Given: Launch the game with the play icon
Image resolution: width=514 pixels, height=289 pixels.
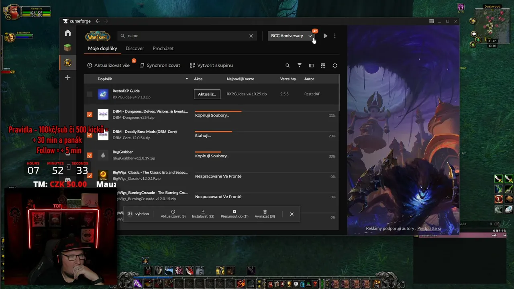Looking at the screenshot, I should 325,36.
